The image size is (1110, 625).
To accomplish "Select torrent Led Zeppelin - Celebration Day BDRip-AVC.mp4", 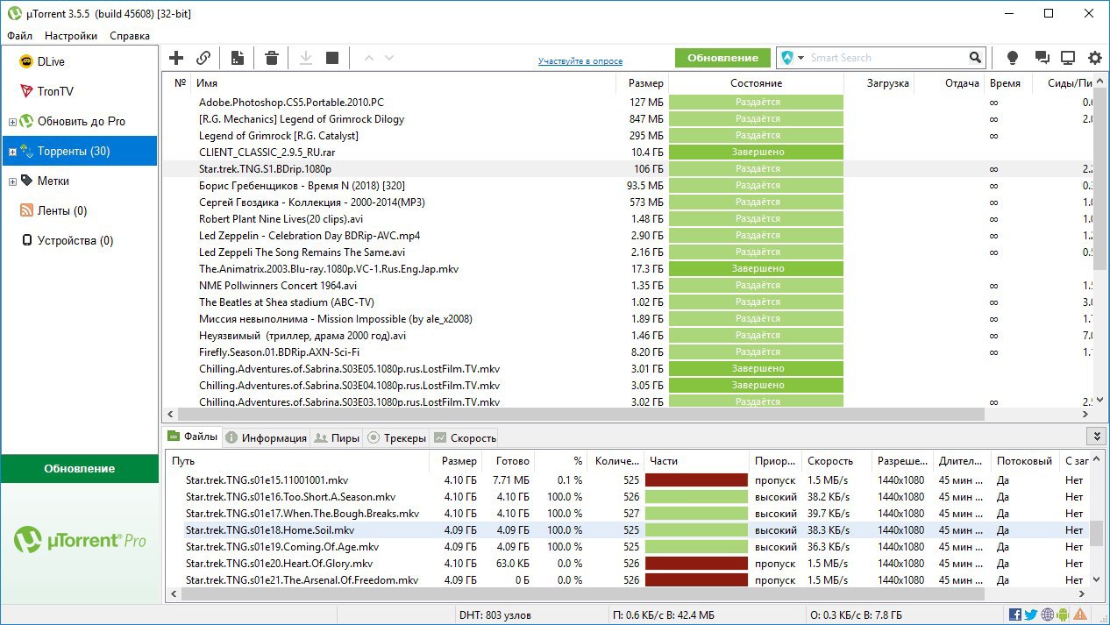I will [310, 235].
